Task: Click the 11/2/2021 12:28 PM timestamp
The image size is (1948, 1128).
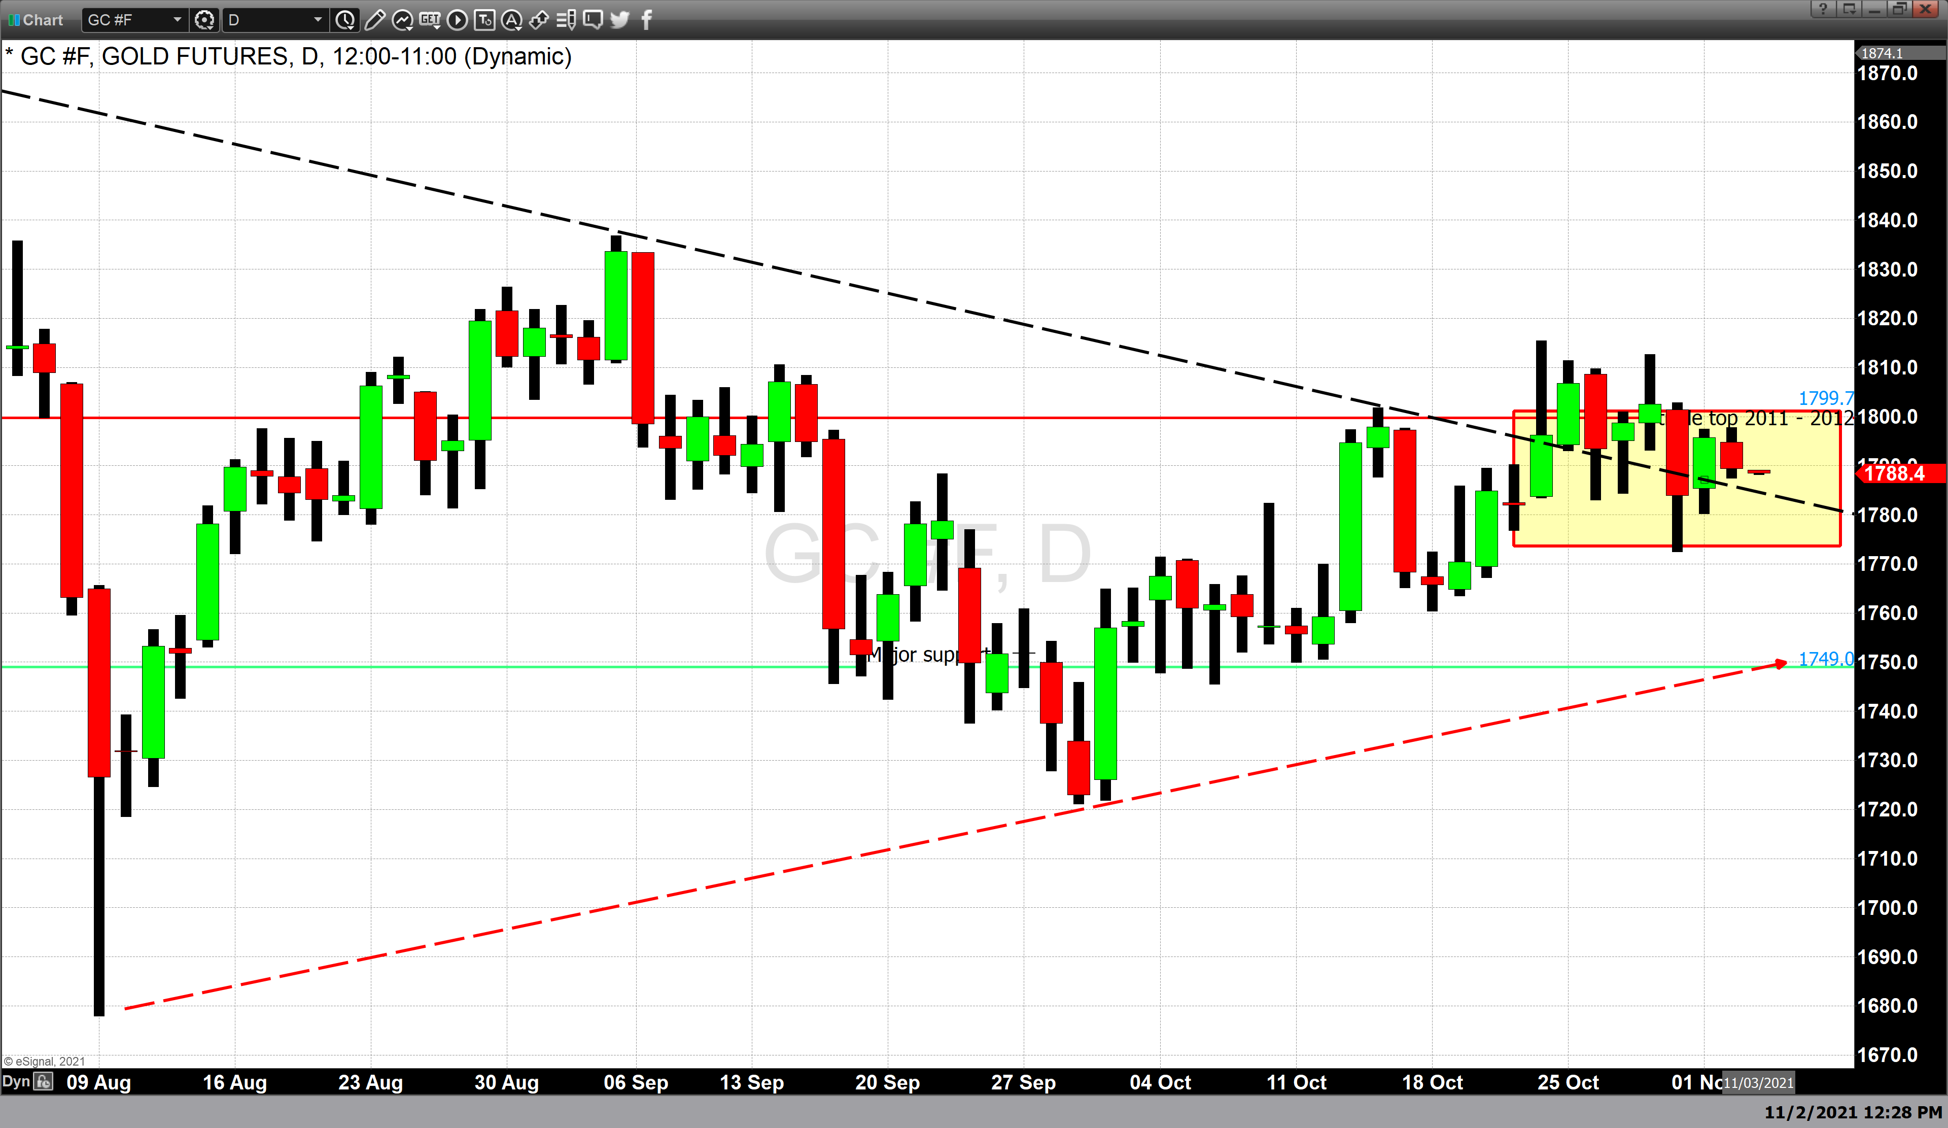Action: pos(1853,1113)
